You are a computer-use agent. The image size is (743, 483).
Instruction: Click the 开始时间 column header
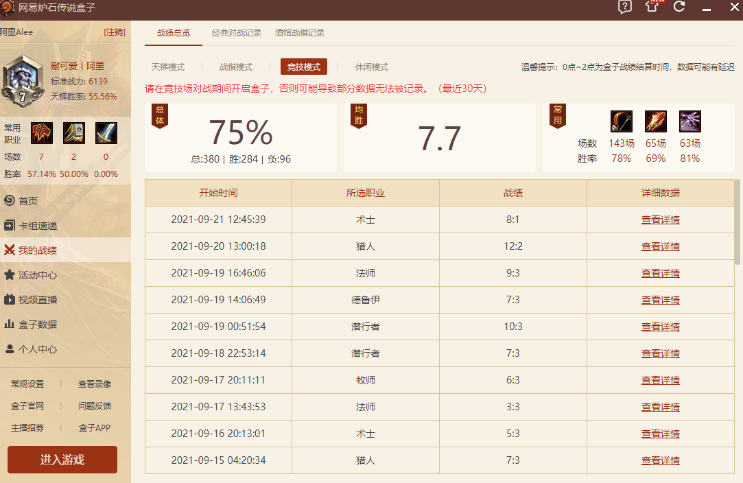coord(218,193)
